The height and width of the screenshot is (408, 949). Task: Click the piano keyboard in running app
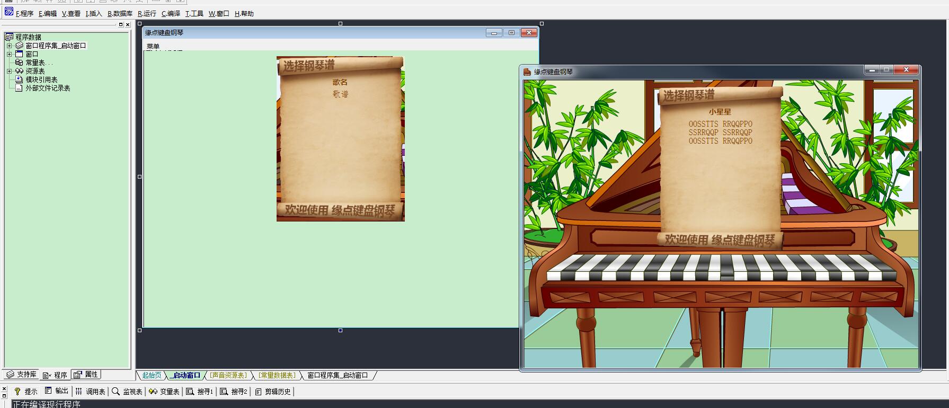pos(721,268)
